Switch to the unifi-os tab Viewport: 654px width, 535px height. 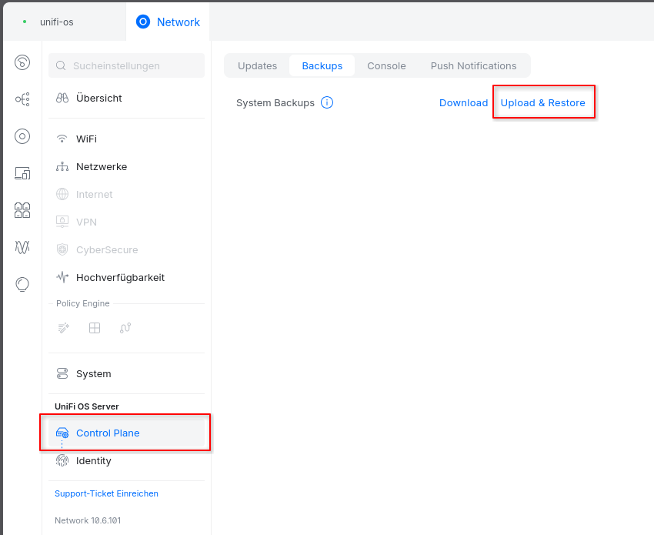pos(57,22)
